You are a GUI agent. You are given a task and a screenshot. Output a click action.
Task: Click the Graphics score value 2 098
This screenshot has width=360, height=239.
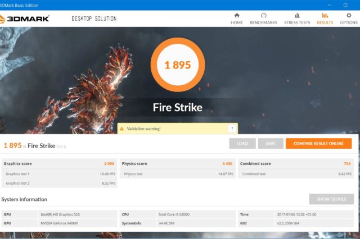(109, 164)
